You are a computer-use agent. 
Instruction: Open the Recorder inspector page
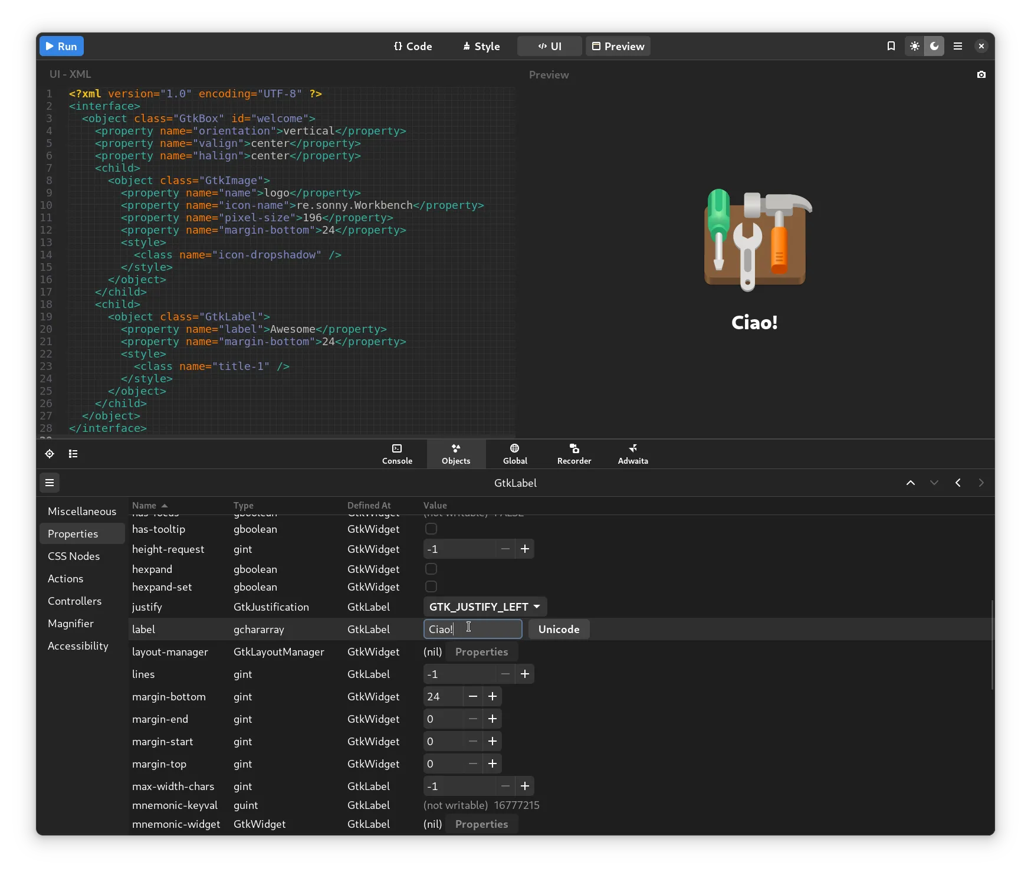(574, 454)
